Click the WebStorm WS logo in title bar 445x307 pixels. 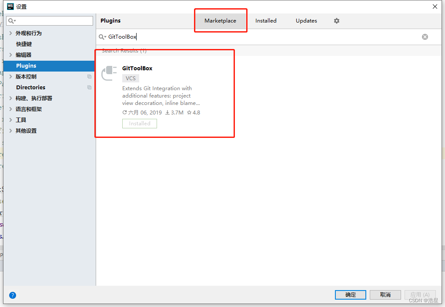(x=10, y=6)
